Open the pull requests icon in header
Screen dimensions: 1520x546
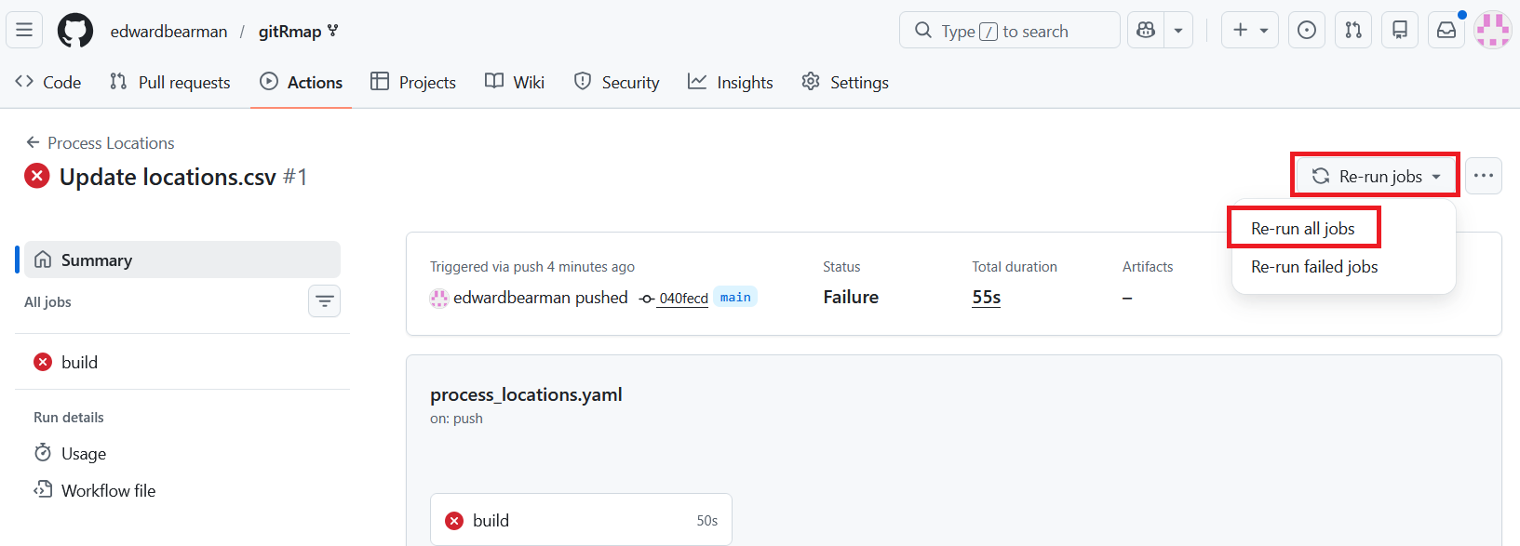(x=1353, y=31)
